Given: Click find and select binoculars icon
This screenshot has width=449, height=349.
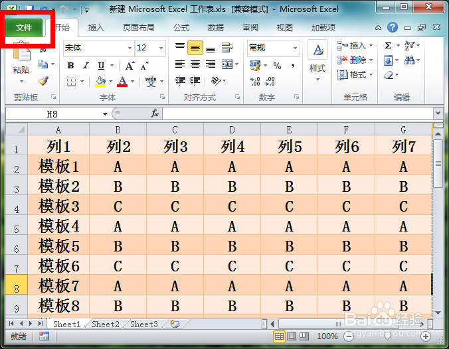Looking at the screenshot, I should [410, 60].
